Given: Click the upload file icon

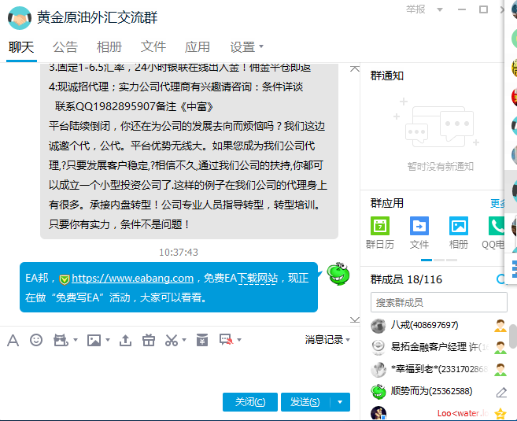Looking at the screenshot, I should (125, 340).
